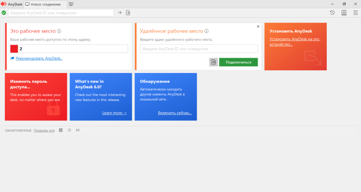This screenshot has width=361, height=192.
Task: Click the green connection status check icon
Action: pyautogui.click(x=4, y=13)
